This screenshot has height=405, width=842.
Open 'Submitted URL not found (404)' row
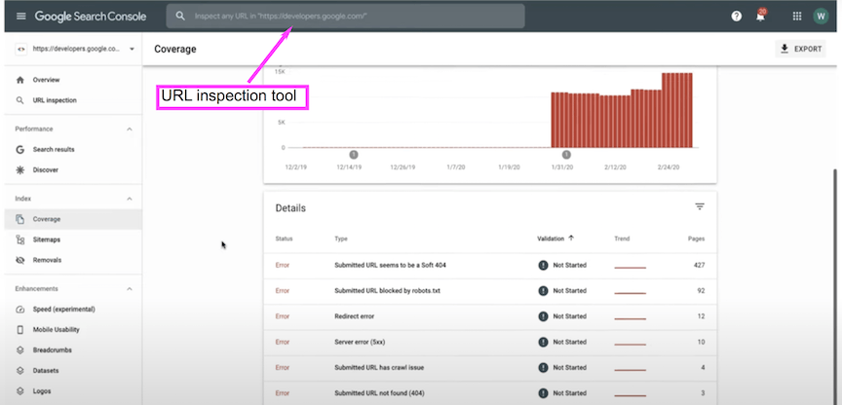pyautogui.click(x=490, y=393)
